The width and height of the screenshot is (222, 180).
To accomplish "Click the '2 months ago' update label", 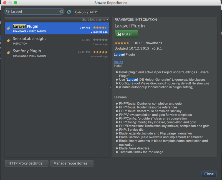I will point(99,32).
